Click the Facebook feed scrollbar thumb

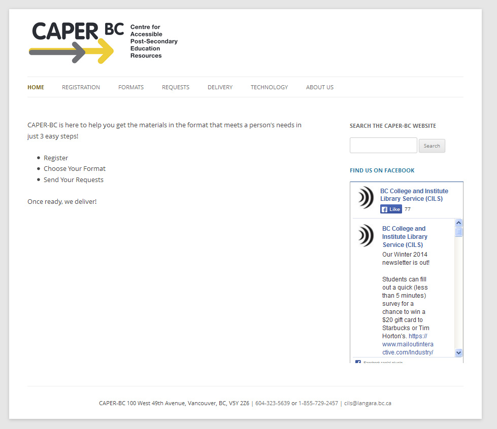pyautogui.click(x=458, y=232)
